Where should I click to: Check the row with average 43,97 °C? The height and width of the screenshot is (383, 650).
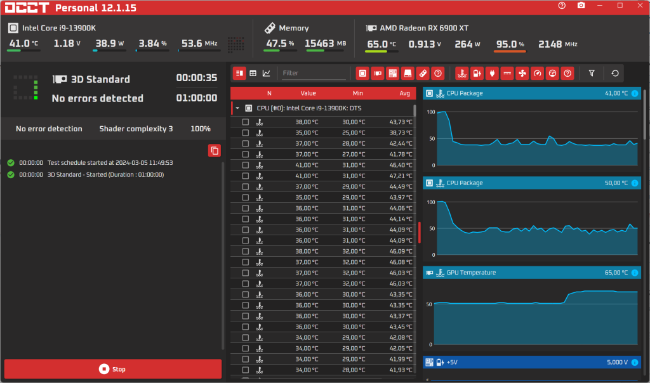point(246,197)
